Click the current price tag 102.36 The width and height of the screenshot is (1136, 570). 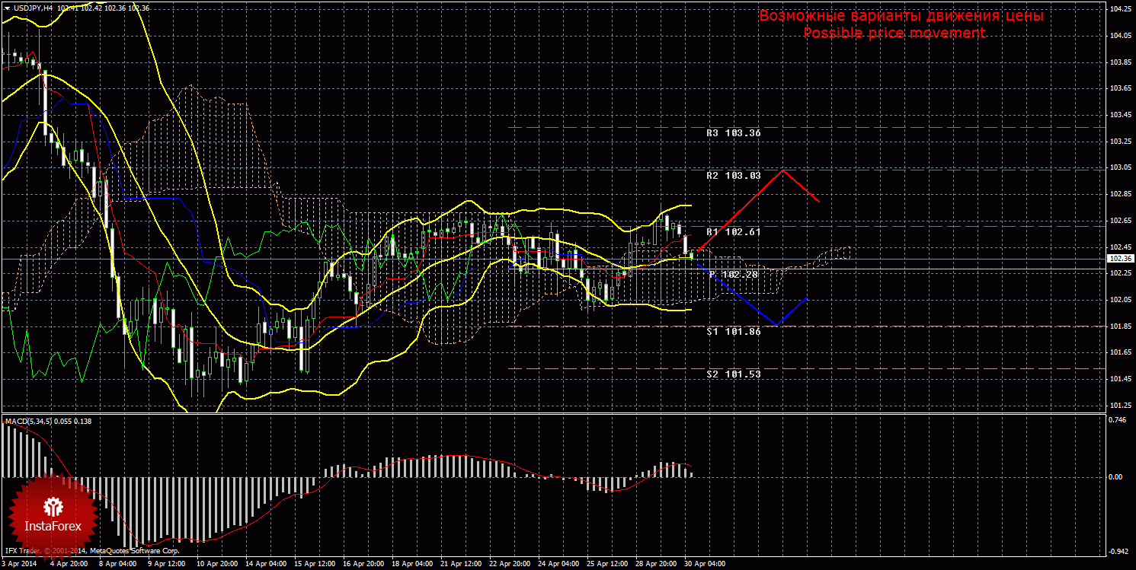pyautogui.click(x=1121, y=259)
